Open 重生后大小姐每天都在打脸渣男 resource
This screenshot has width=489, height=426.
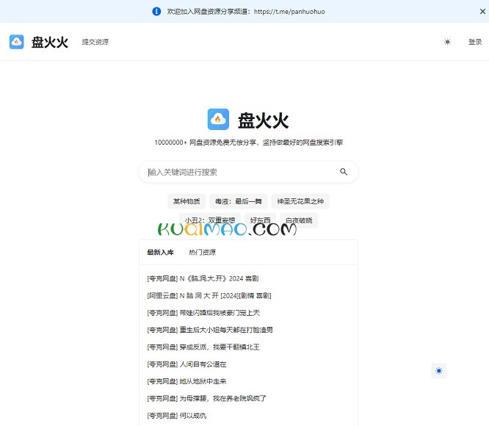(210, 330)
